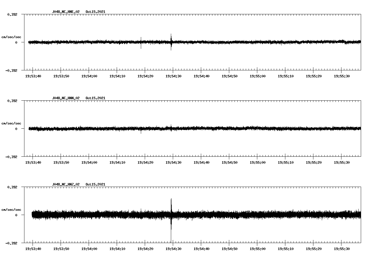The image size is (381, 259).
Task: Select the 19:54:00 tick label under the HNE plot
Action: click(89, 76)
